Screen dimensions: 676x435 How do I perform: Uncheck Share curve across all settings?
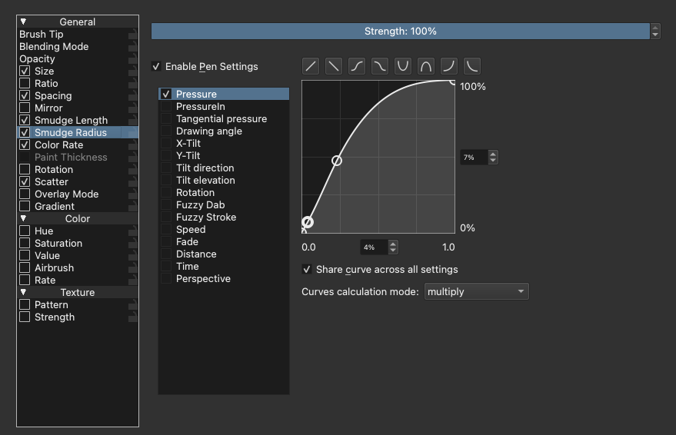(x=308, y=270)
